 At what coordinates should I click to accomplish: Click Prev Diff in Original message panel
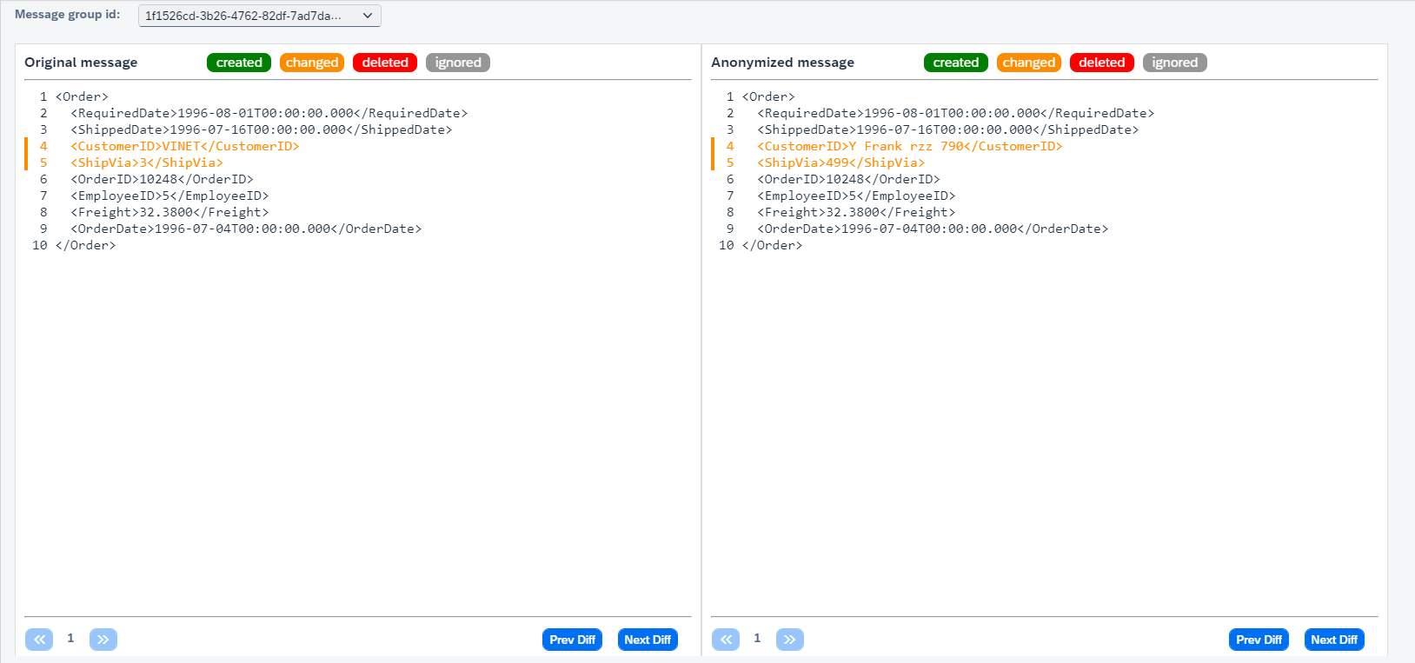click(573, 640)
